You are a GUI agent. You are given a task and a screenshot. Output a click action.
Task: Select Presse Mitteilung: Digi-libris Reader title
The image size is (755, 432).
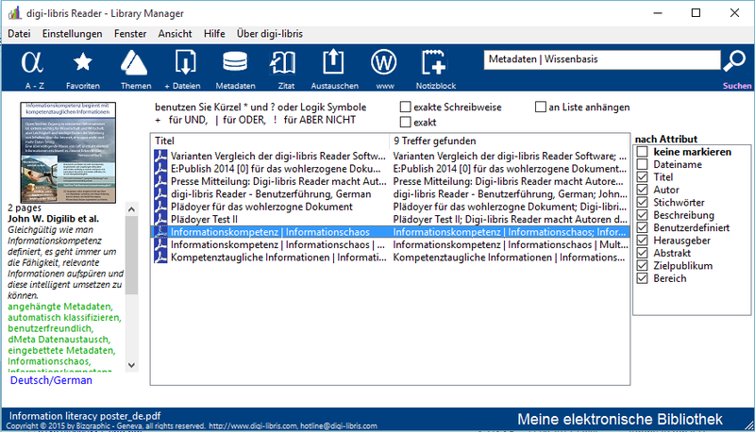(x=278, y=181)
